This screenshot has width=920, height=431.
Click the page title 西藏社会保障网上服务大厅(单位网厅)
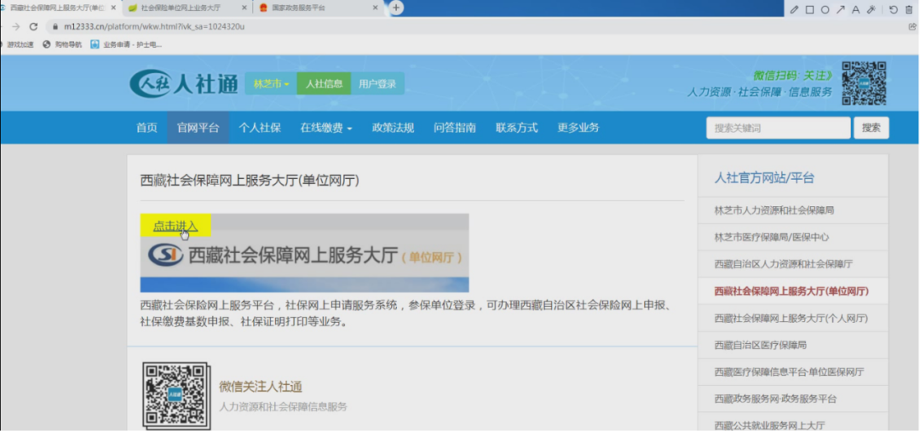[250, 180]
